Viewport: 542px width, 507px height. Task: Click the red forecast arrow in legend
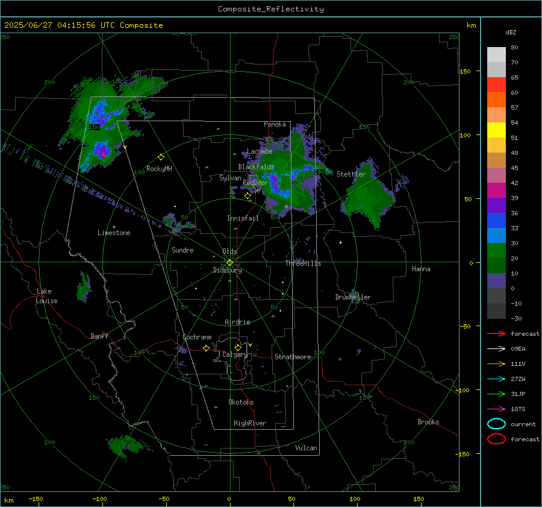(x=496, y=333)
